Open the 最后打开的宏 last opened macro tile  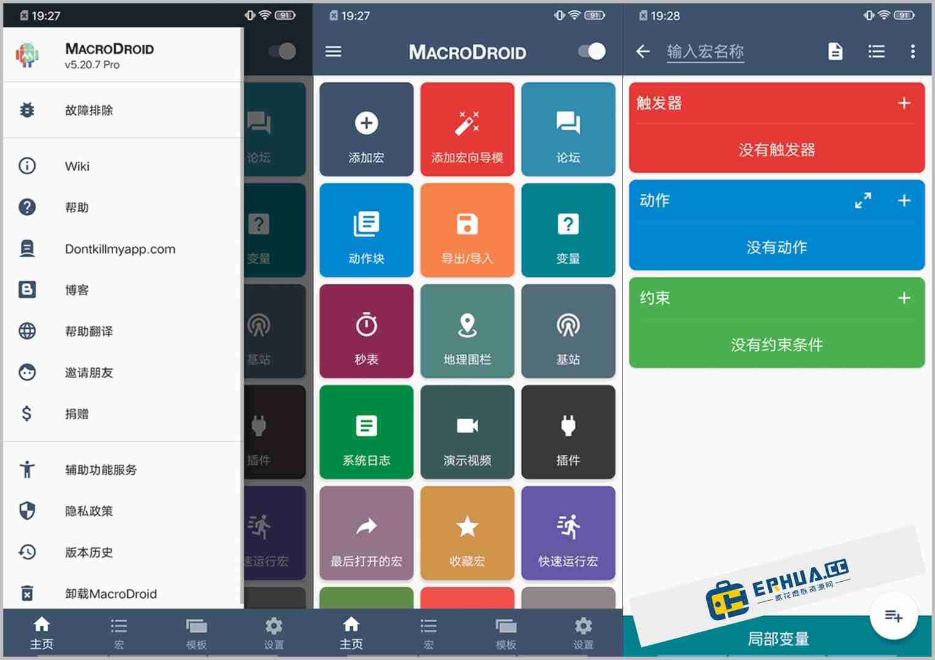(366, 533)
